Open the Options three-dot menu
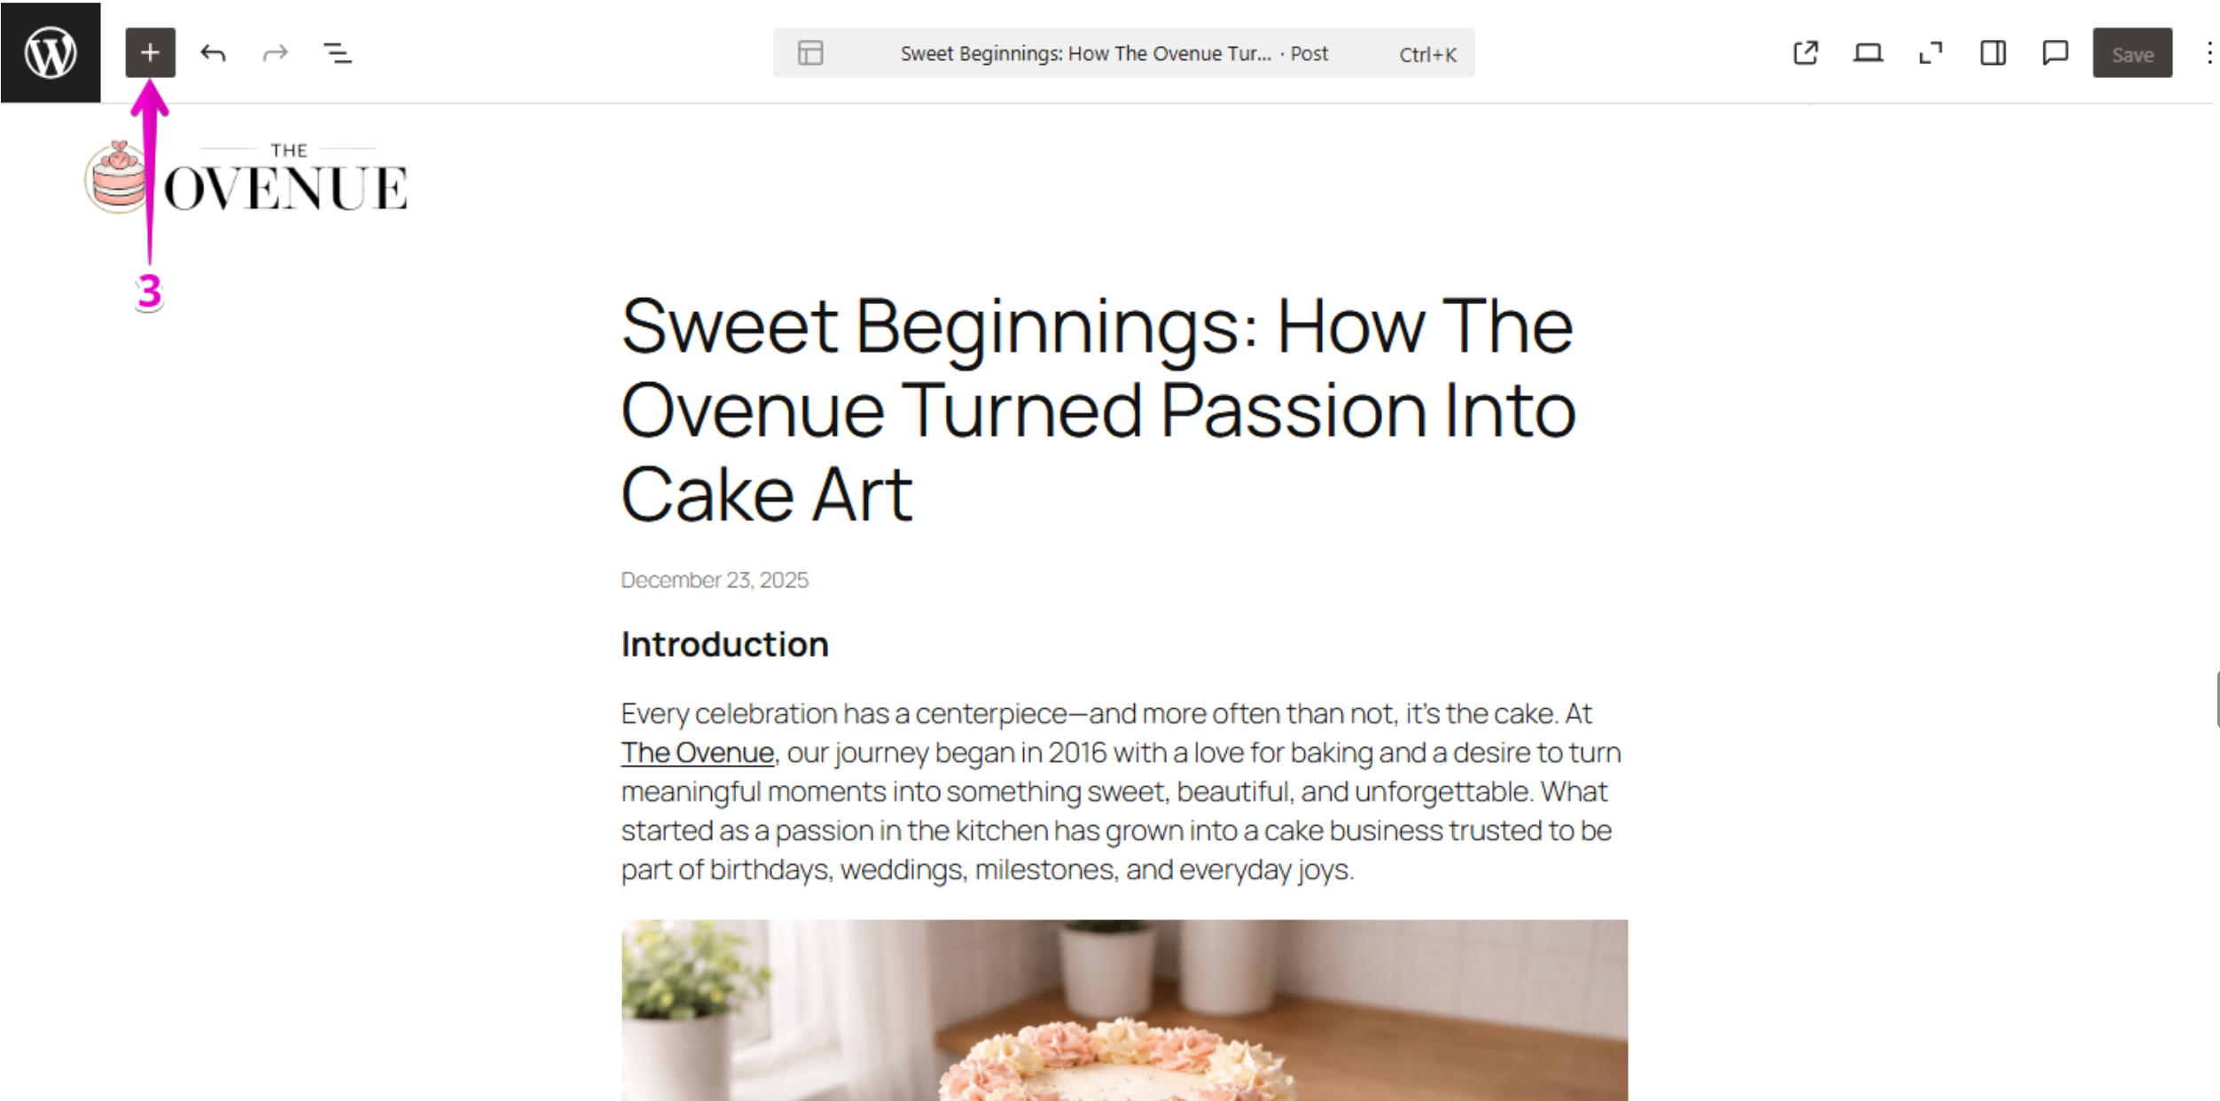Image resolution: width=2220 pixels, height=1101 pixels. click(2208, 53)
